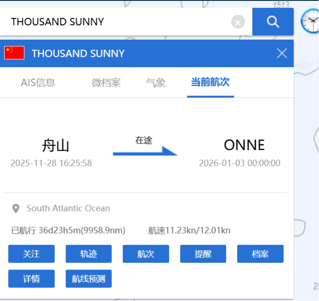Open the 档案 archive button
319x301 pixels.
260,254
